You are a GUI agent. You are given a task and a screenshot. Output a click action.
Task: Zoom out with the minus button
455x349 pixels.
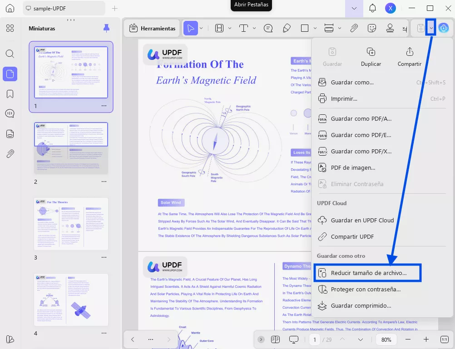coord(408,339)
